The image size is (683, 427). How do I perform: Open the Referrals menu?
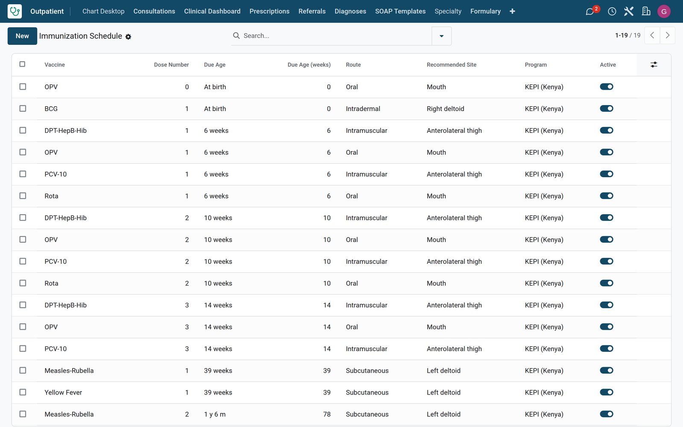[x=312, y=11]
